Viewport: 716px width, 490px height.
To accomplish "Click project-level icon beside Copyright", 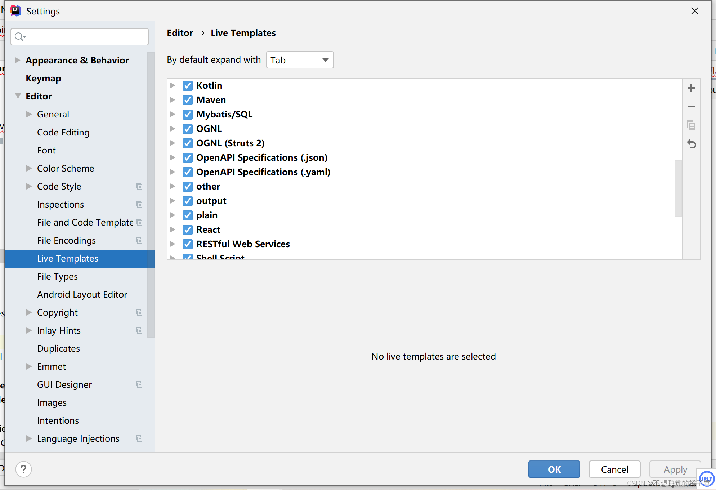I will pos(139,312).
